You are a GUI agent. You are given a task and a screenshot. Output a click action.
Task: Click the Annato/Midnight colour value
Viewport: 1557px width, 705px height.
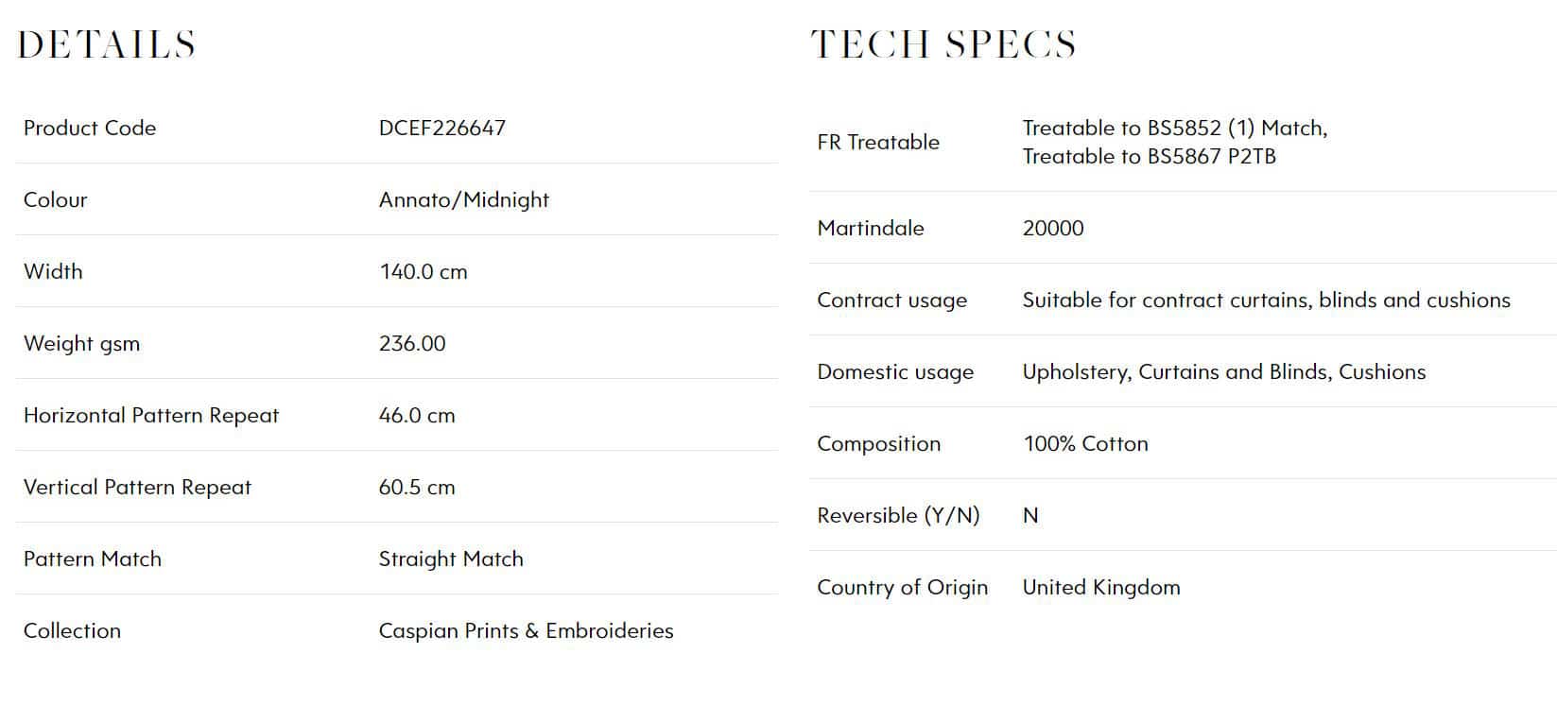(x=464, y=200)
